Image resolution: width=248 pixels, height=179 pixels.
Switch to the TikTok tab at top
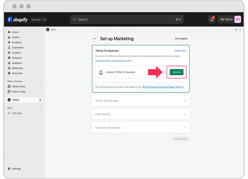(51, 29)
